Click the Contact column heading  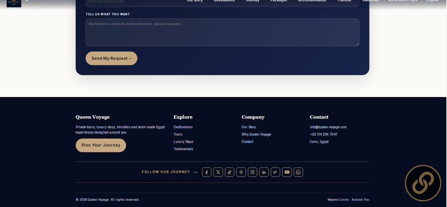(319, 117)
